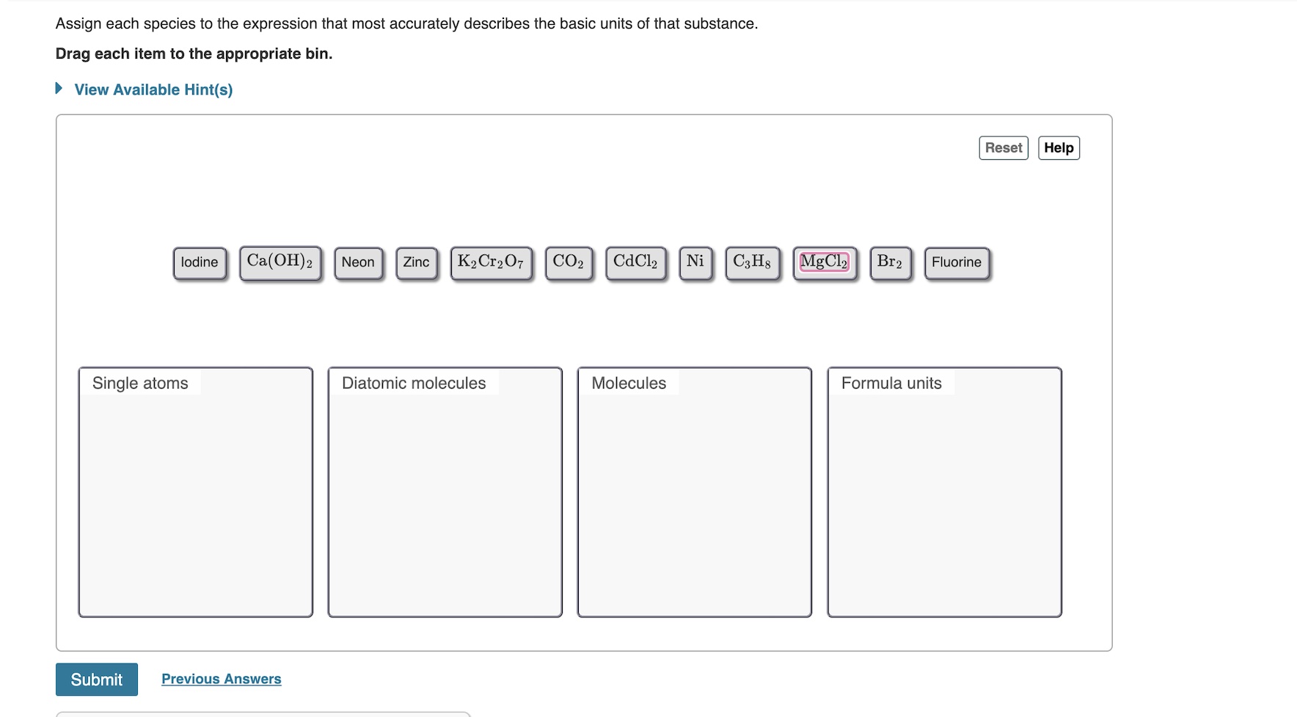1297x717 pixels.
Task: Select the highlighted MgCl2 item
Action: pos(824,262)
